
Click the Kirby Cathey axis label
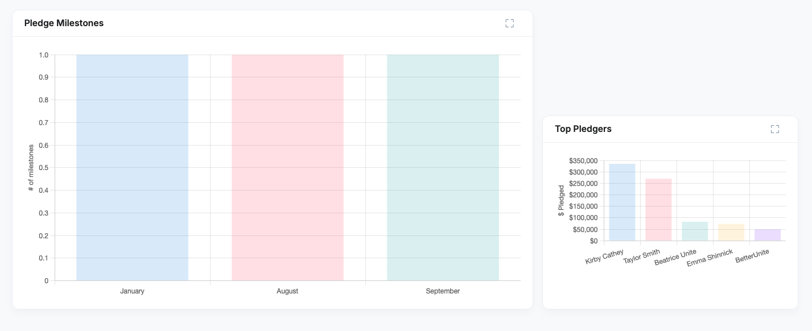click(605, 256)
